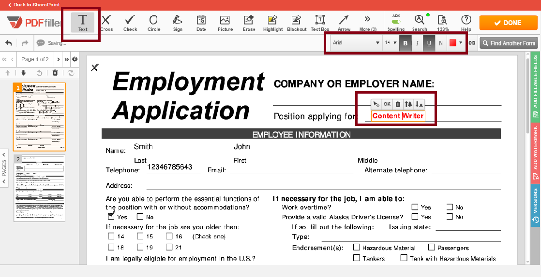Check the Hazardous Material endorsement
541x277 pixels.
357,248
